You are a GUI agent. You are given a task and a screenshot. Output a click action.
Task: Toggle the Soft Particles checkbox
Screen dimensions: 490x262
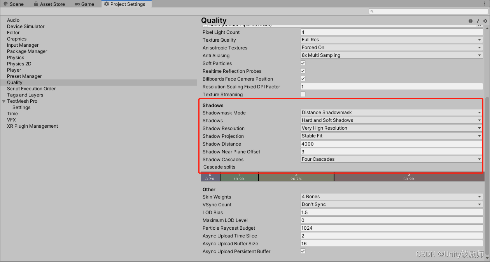click(303, 63)
